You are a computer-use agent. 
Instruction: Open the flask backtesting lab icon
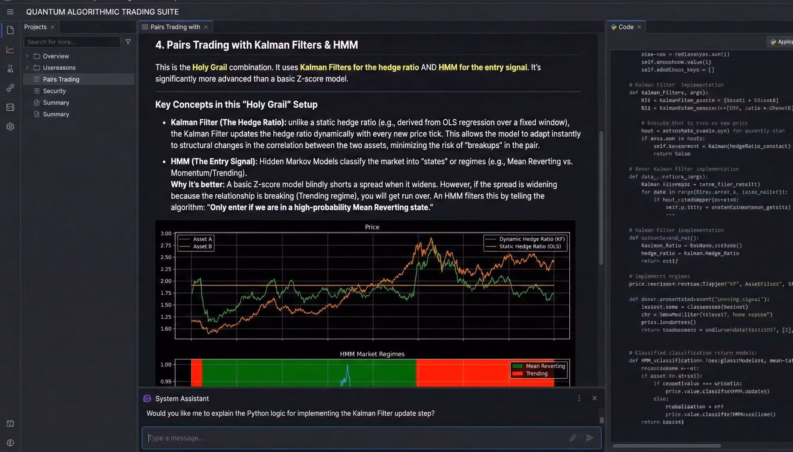tap(10, 69)
